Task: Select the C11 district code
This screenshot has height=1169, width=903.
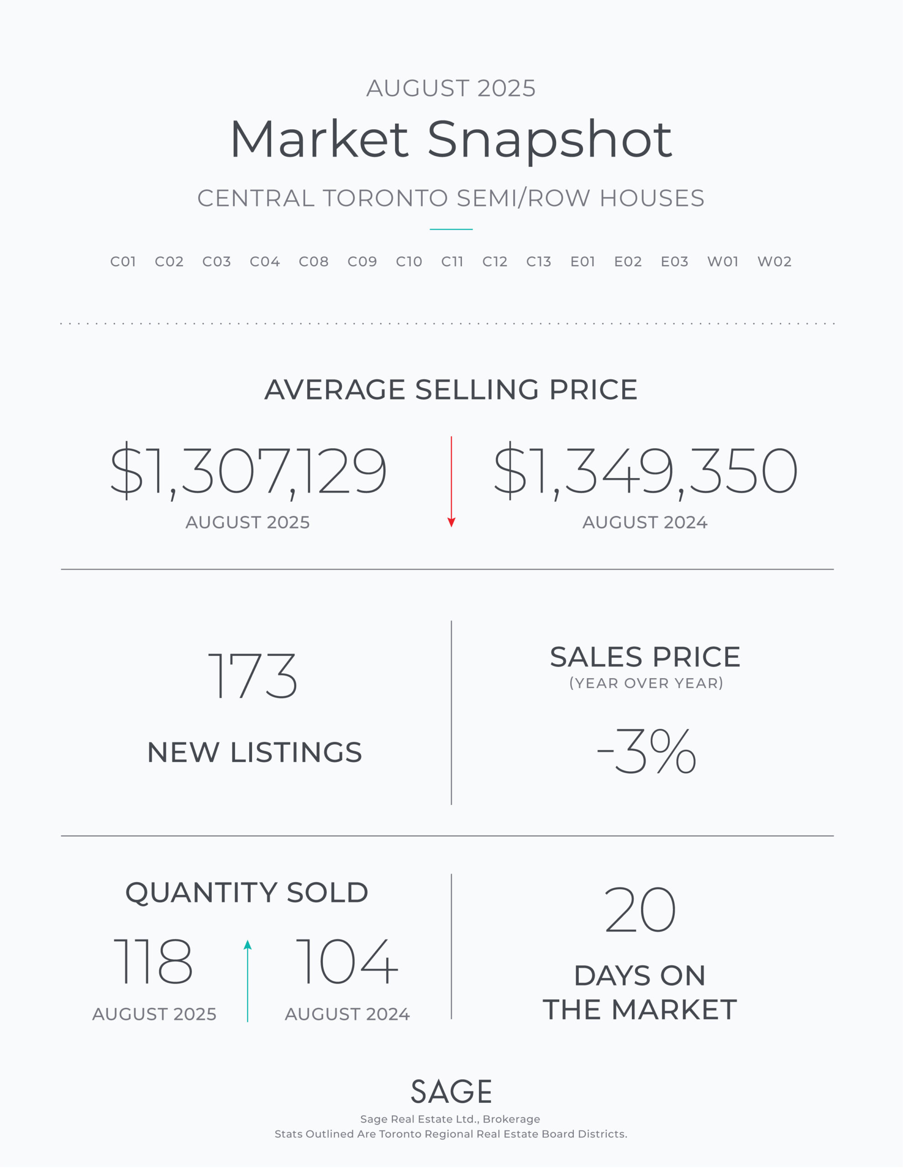Action: [452, 262]
